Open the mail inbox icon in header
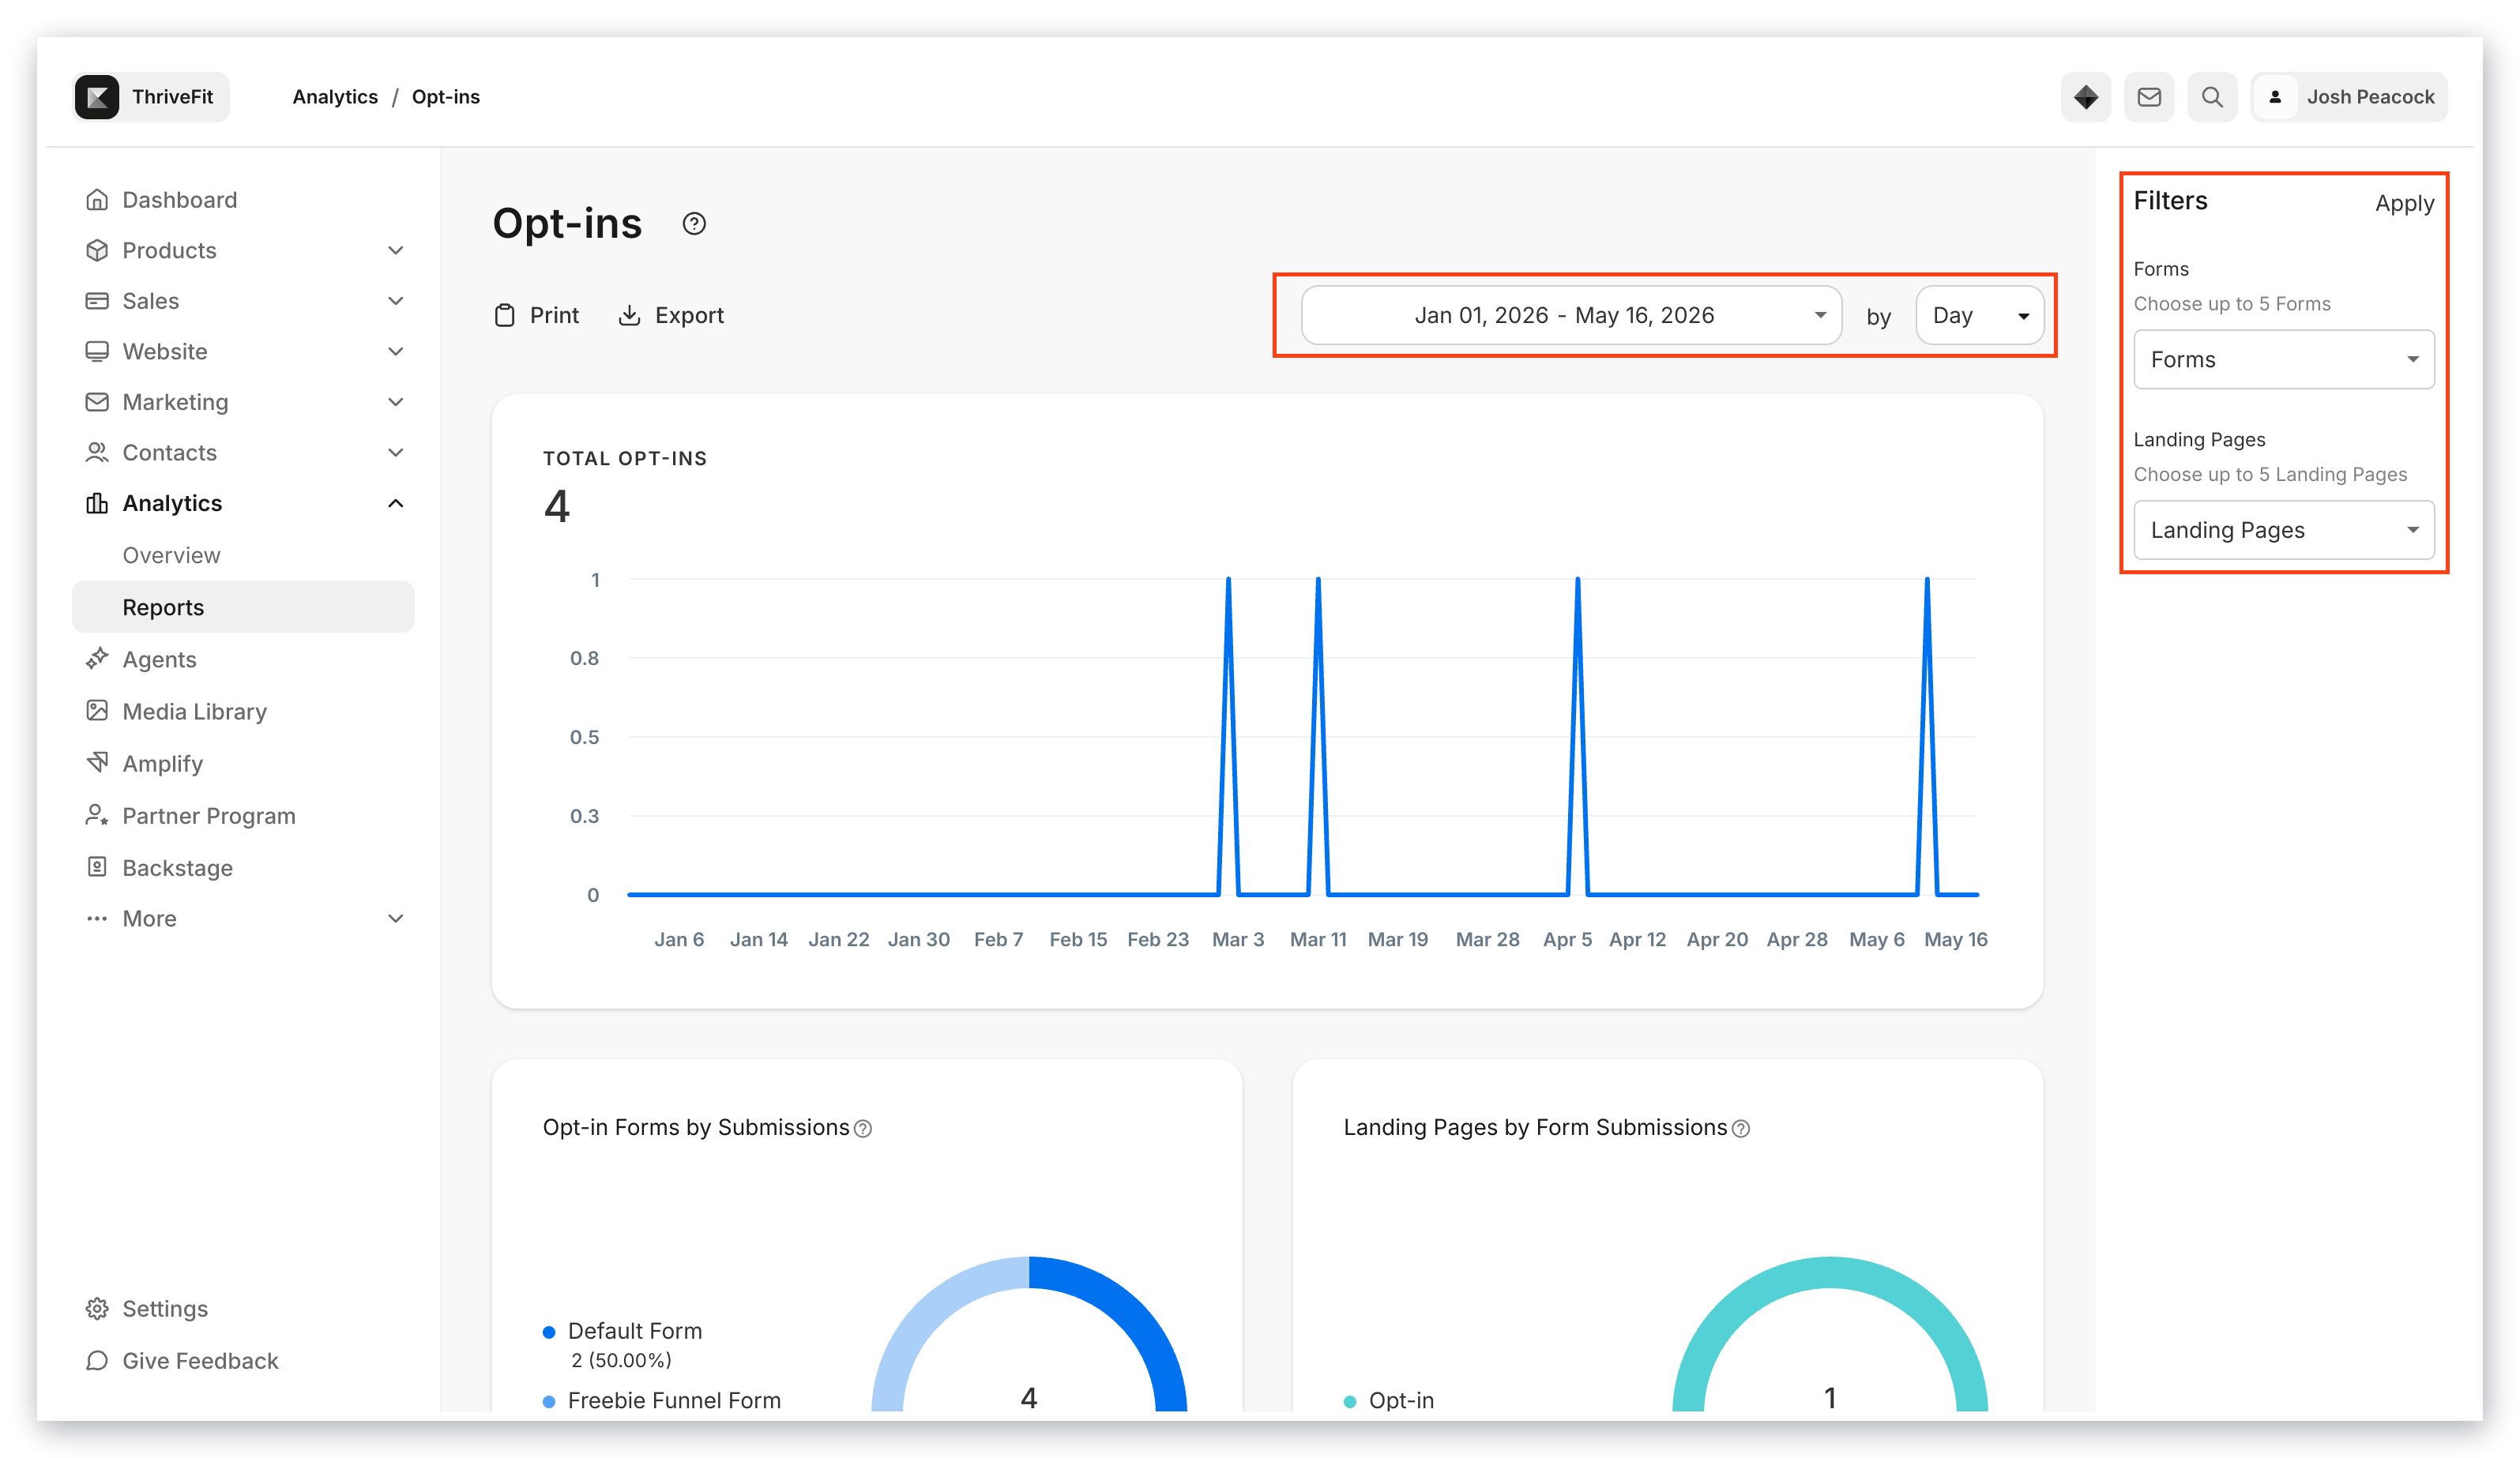This screenshot has width=2520, height=1458. (2149, 97)
